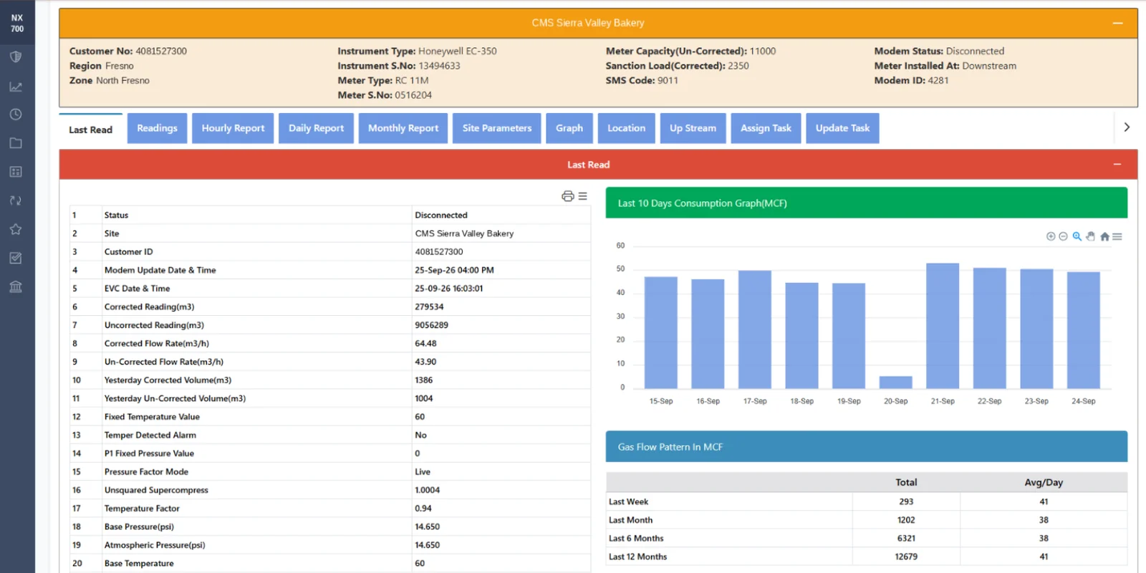Open the folder icon in sidebar
Viewport: 1146px width, 573px height.
point(16,143)
